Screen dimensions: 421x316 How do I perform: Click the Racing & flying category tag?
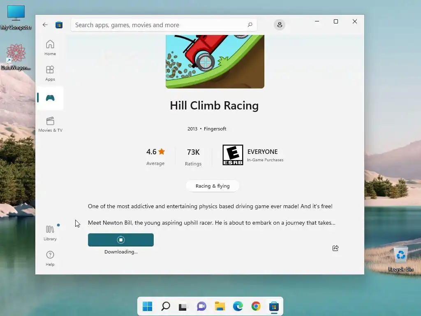click(x=213, y=186)
